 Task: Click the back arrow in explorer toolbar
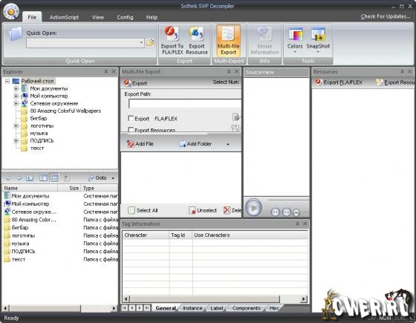coord(8,178)
